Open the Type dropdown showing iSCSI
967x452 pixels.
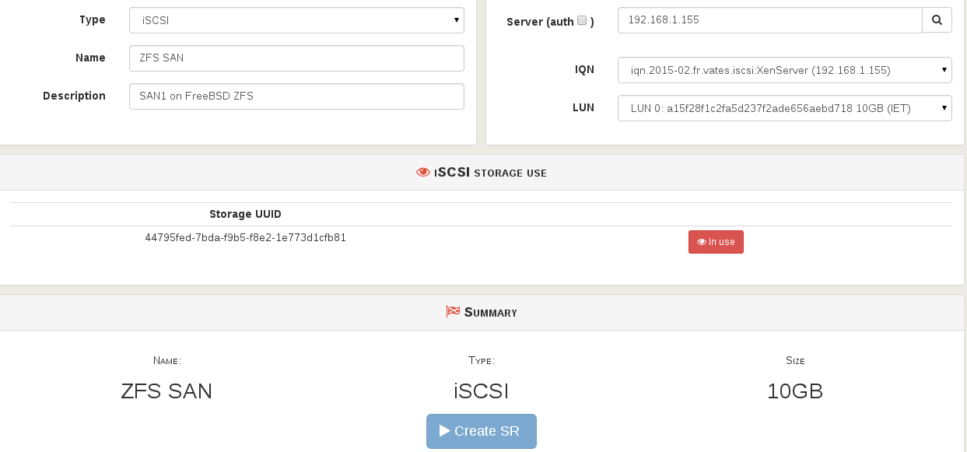click(x=296, y=20)
